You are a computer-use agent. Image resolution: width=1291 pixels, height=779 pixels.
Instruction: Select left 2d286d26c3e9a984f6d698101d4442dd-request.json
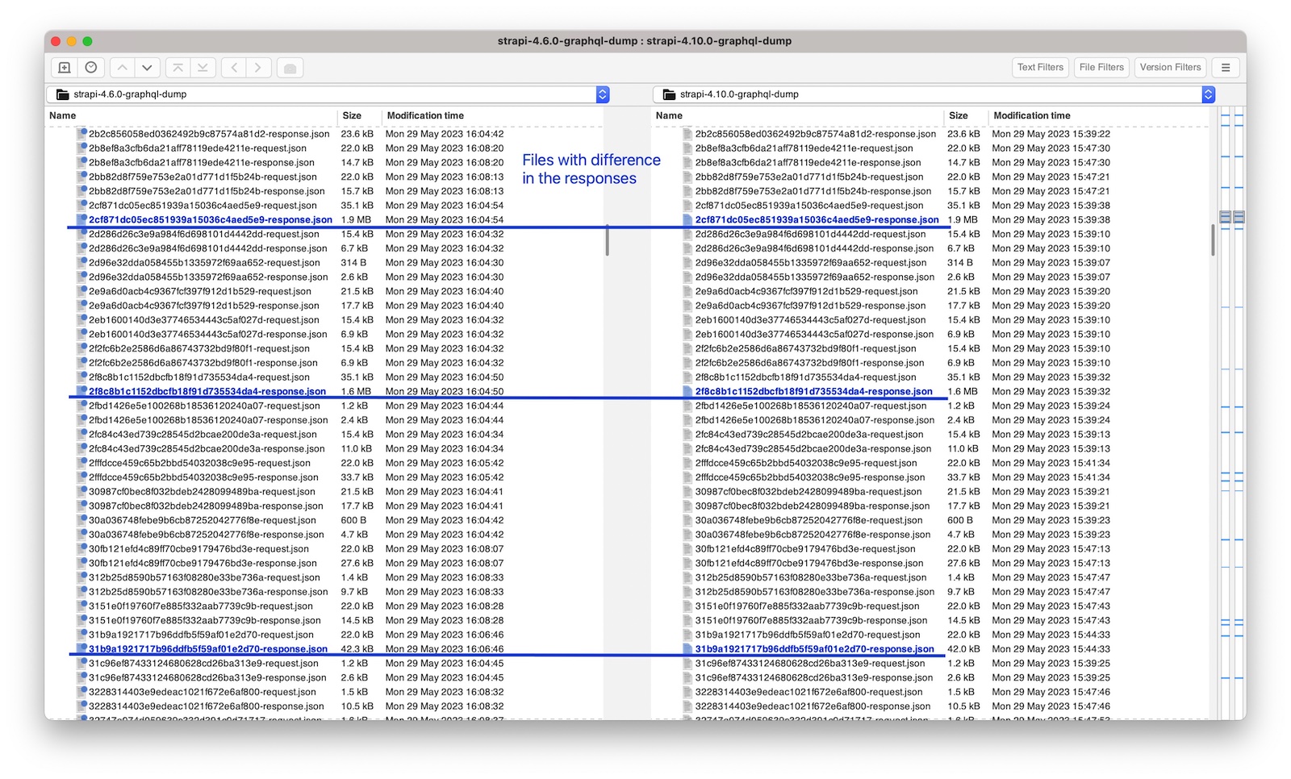pos(204,234)
